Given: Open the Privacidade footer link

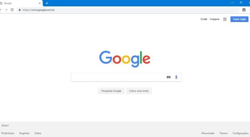Looking at the screenshot, I should 208,133.
